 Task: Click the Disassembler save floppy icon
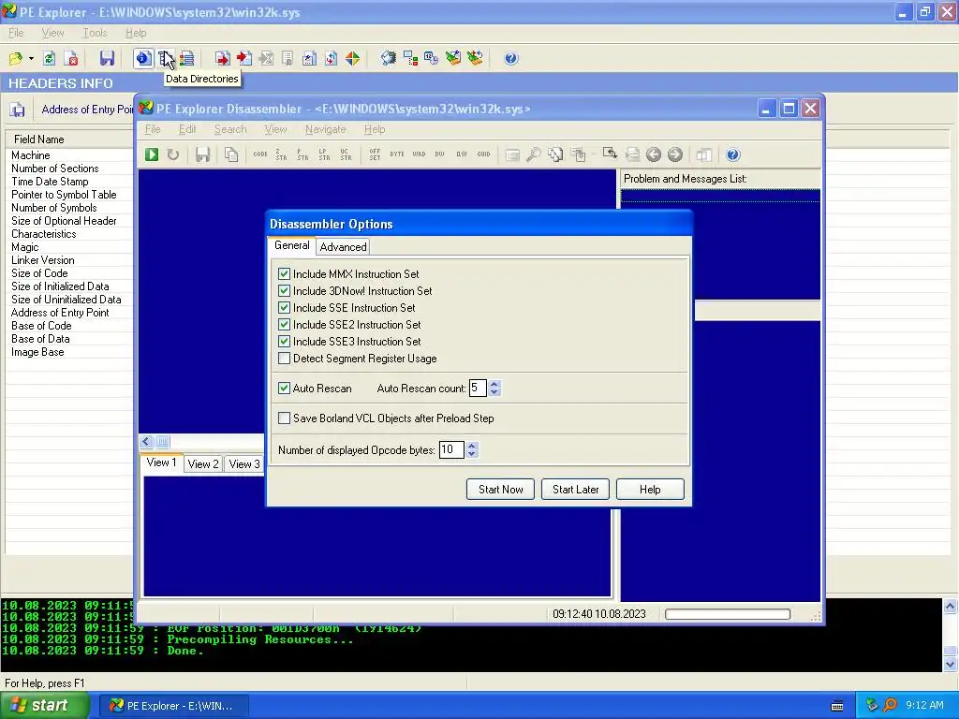(202, 154)
